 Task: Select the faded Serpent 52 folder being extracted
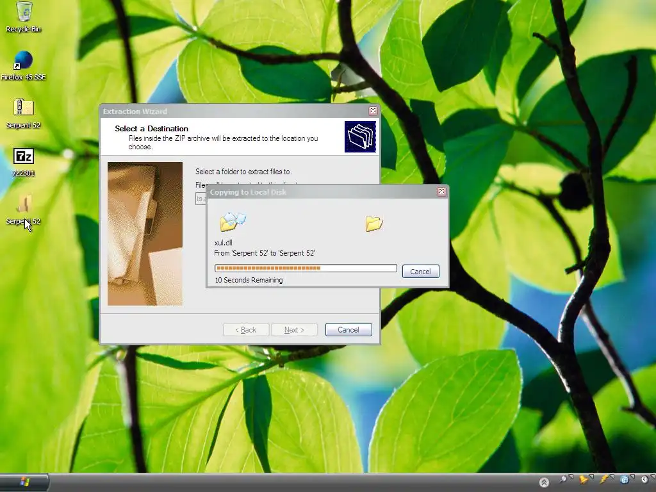(24, 209)
